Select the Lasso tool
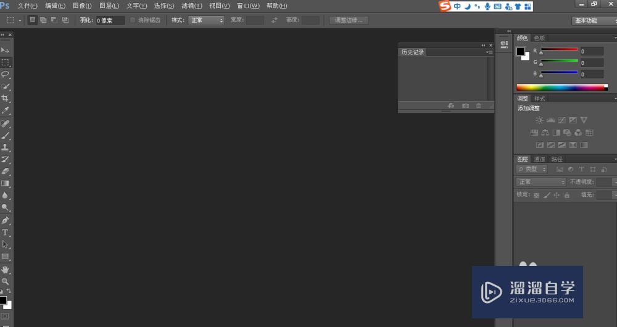Screen dimensions: 617x327 [x=5, y=75]
